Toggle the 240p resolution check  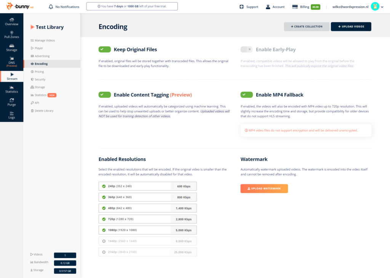point(104,186)
